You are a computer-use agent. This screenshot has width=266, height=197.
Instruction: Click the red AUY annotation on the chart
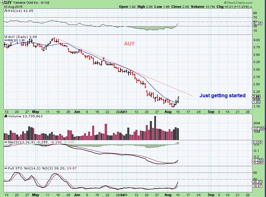point(129,44)
